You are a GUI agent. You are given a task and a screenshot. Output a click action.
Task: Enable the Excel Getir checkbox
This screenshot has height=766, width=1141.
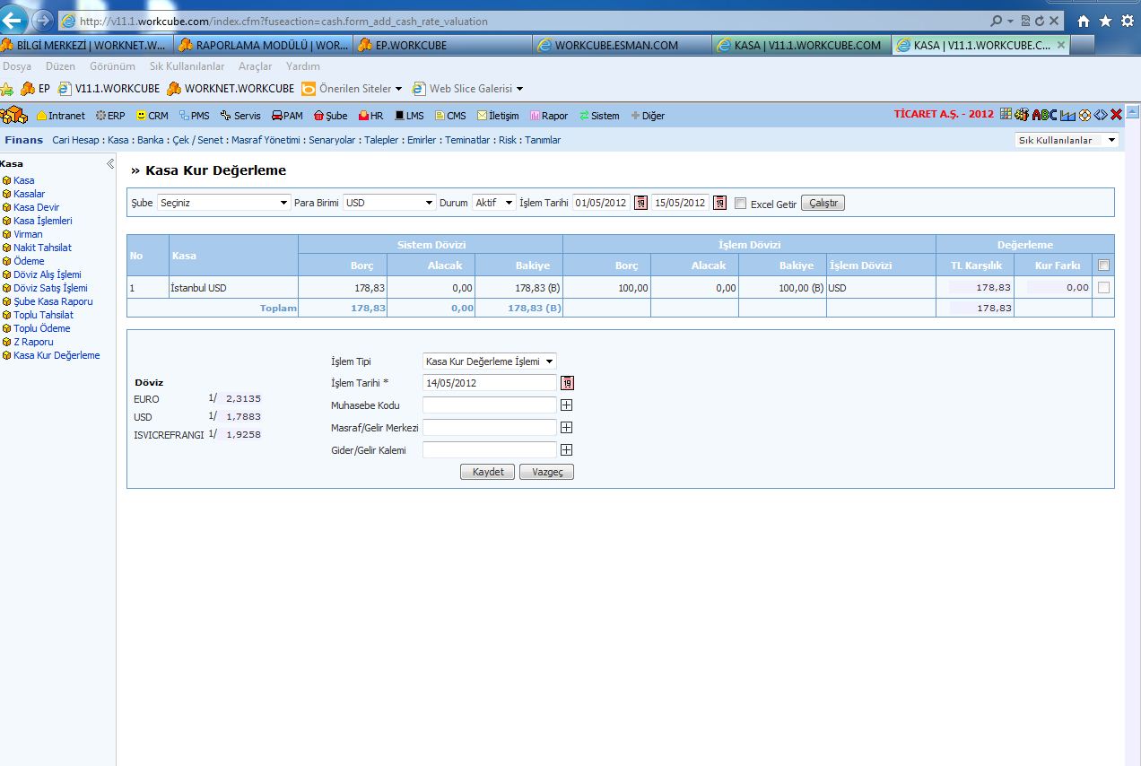[740, 204]
